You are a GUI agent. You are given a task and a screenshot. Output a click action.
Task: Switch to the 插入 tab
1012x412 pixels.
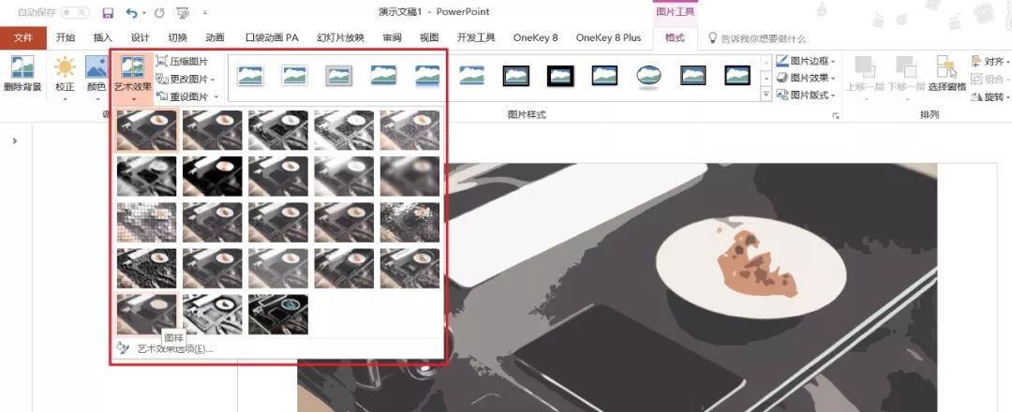tap(103, 38)
